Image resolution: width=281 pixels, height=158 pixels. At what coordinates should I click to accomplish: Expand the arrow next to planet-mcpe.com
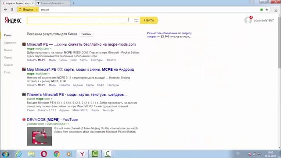point(51,99)
